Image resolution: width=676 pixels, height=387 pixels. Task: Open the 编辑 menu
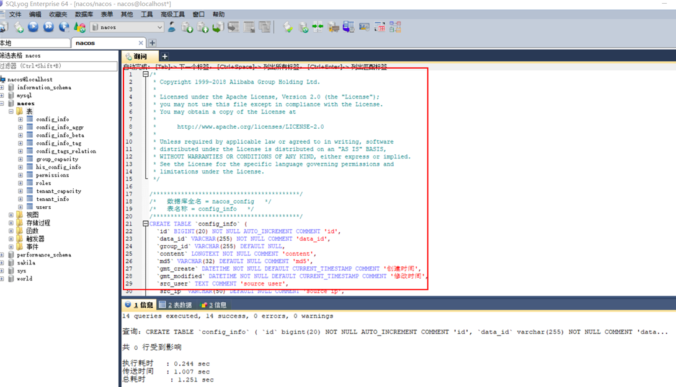[35, 14]
